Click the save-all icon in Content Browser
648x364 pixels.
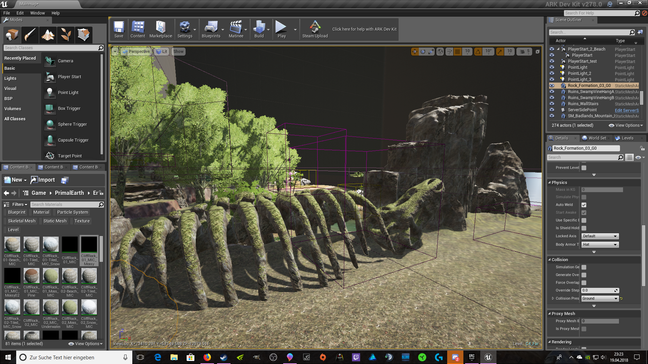point(65,180)
